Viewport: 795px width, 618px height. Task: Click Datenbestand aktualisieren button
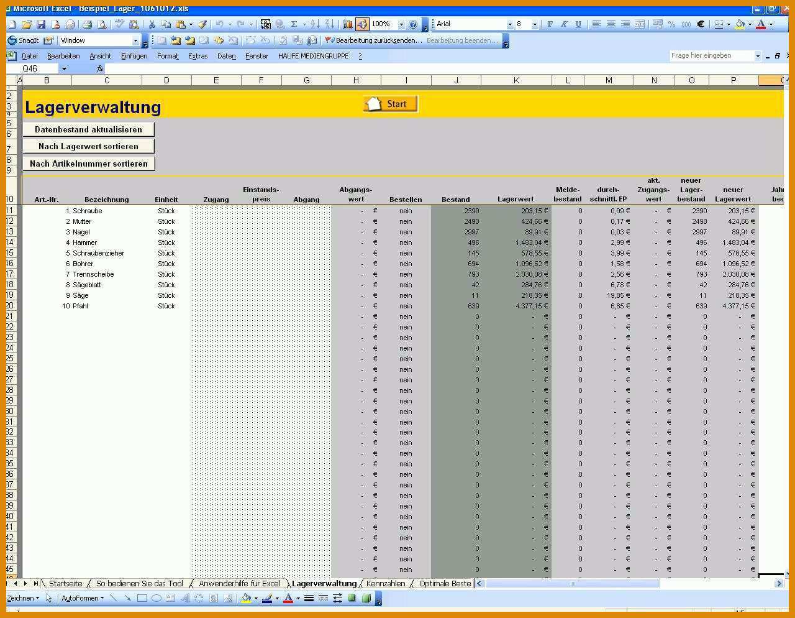88,129
